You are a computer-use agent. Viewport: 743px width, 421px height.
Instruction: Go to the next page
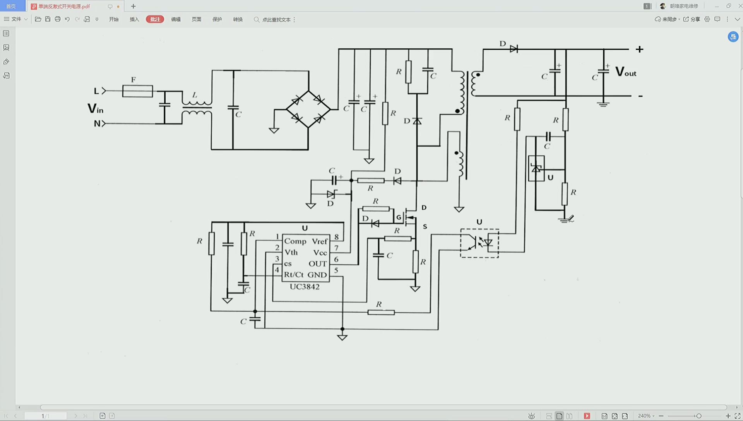point(75,416)
